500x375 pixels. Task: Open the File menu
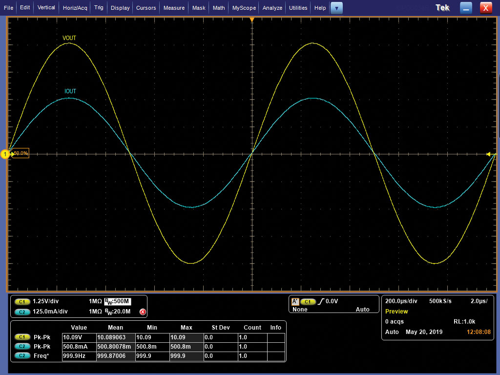8,8
